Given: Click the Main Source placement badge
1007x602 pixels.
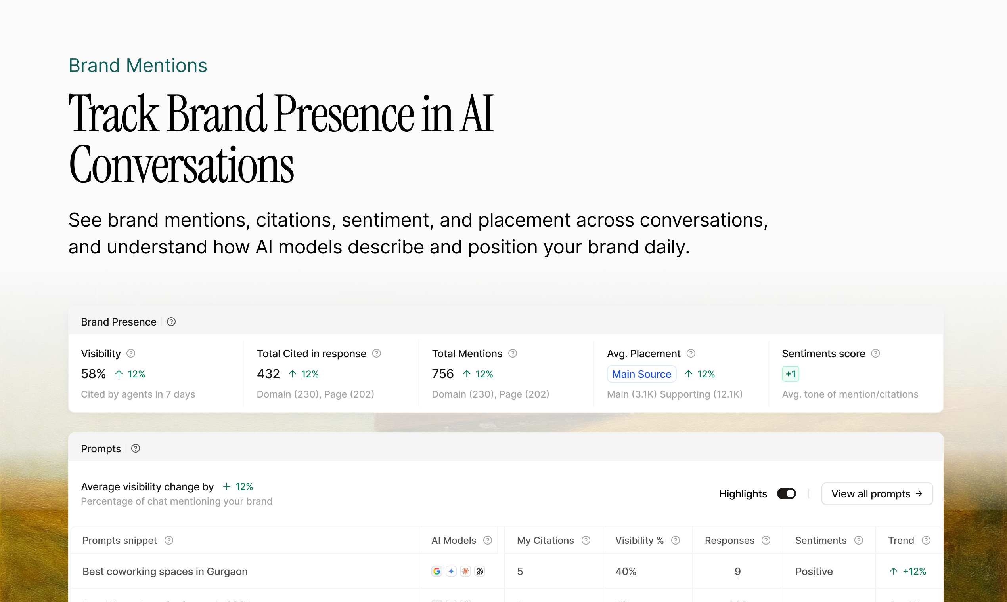Looking at the screenshot, I should click(641, 374).
